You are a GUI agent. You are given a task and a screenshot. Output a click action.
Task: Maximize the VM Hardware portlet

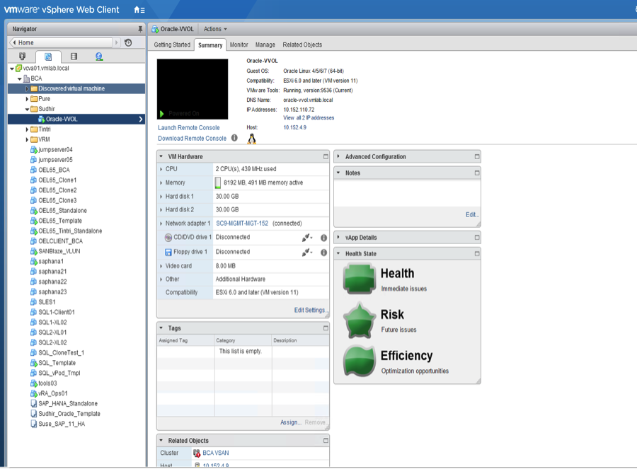point(326,156)
